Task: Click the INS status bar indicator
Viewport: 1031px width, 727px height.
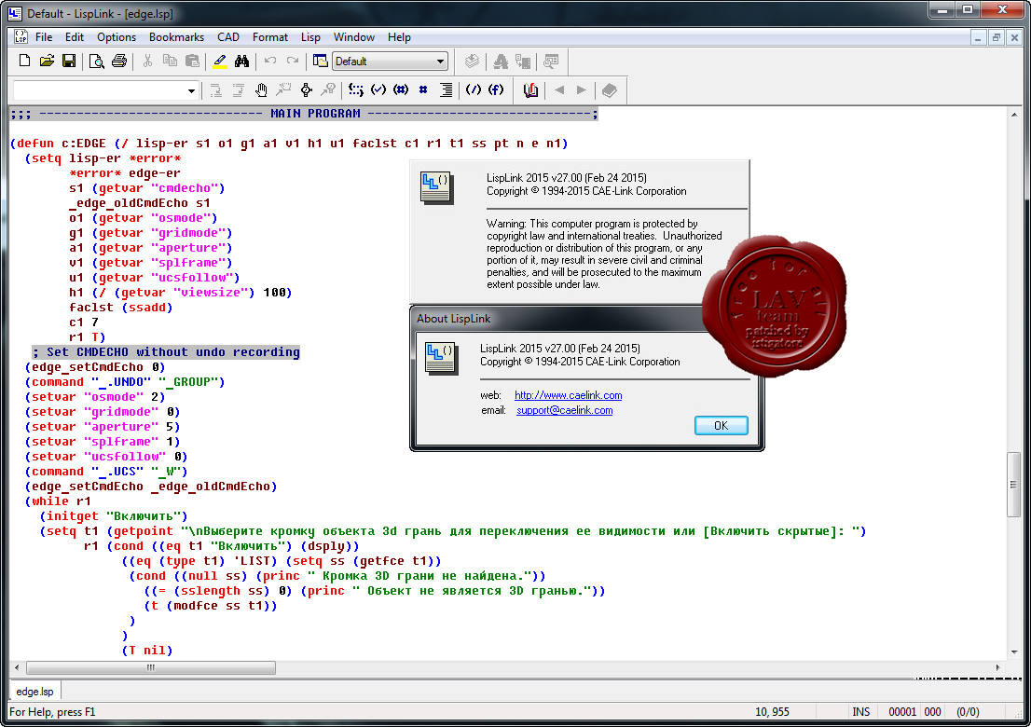Action: coord(860,712)
